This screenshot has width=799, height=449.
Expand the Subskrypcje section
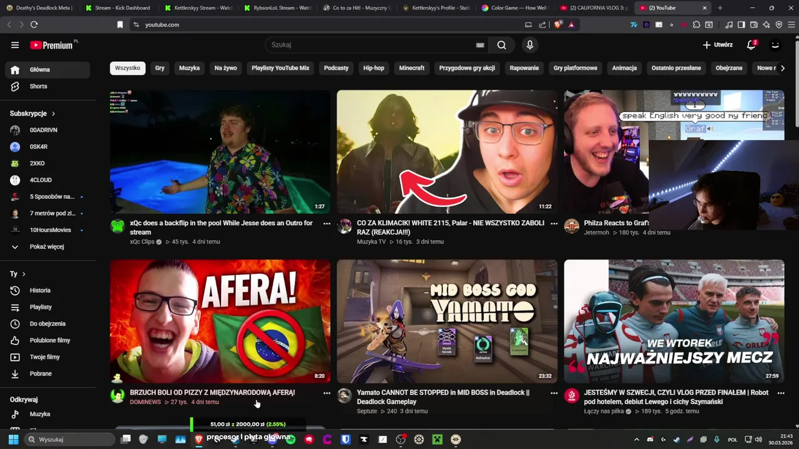pyautogui.click(x=32, y=113)
